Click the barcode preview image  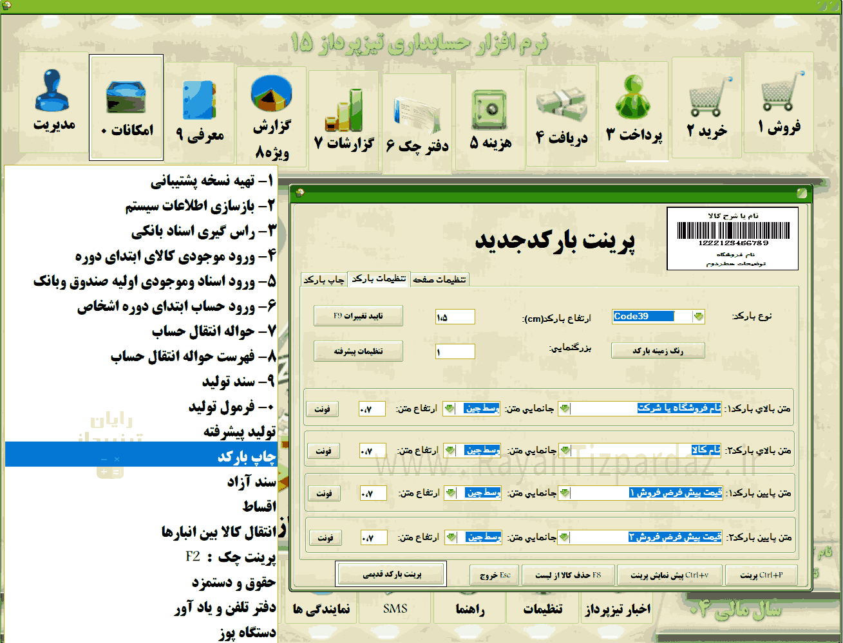point(732,238)
